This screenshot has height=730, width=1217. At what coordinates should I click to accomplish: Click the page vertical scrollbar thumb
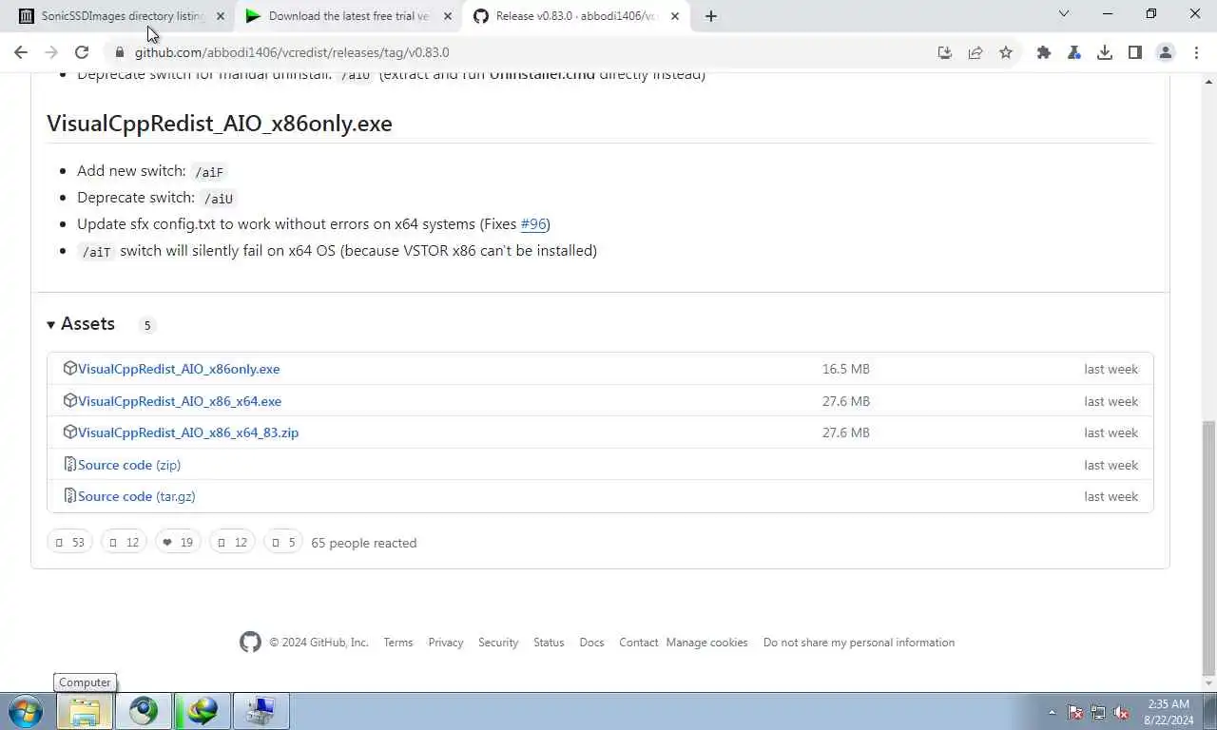[1208, 547]
